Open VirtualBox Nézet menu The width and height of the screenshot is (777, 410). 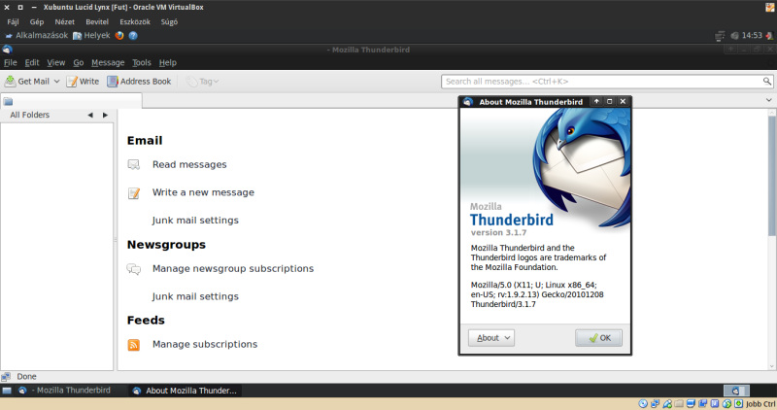[64, 21]
